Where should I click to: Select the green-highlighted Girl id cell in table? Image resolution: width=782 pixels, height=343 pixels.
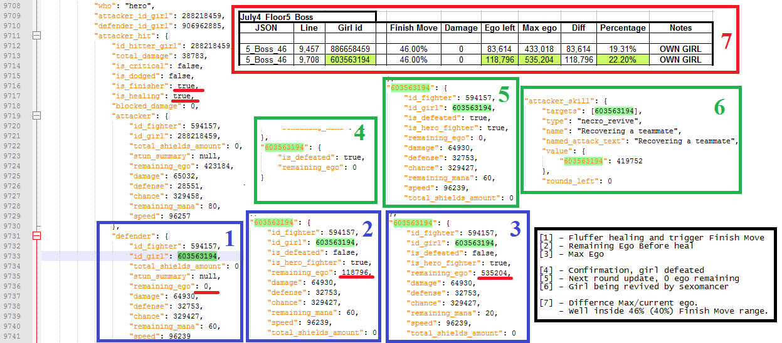[x=350, y=59]
